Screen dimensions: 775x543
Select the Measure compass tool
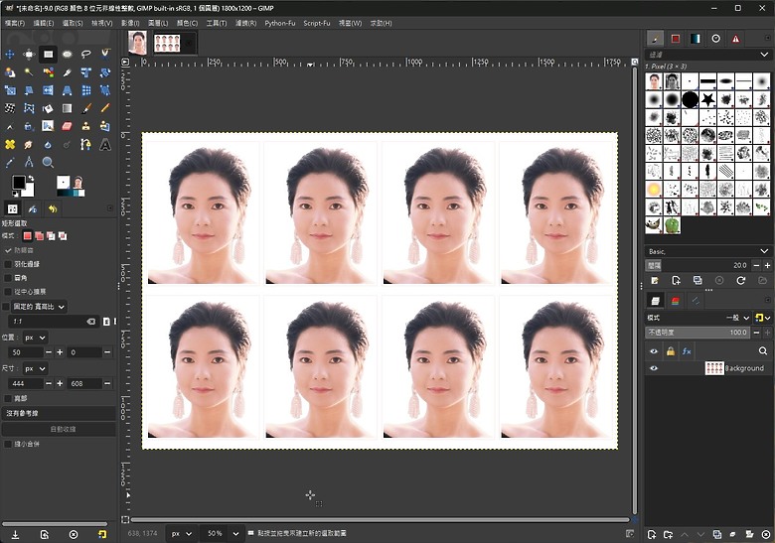(29, 162)
